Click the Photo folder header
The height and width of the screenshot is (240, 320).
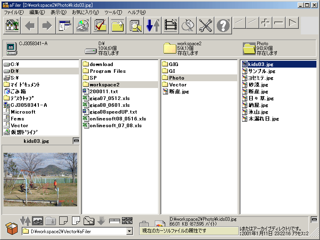pos(260,48)
